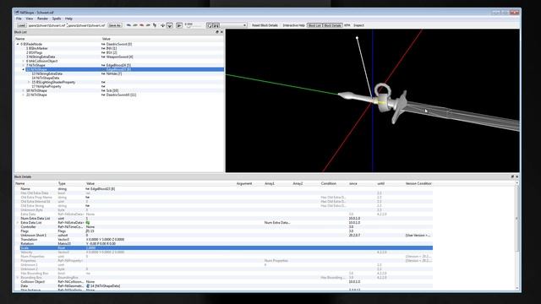541x304 pixels.
Task: Open the Help menu
Action: (68, 19)
